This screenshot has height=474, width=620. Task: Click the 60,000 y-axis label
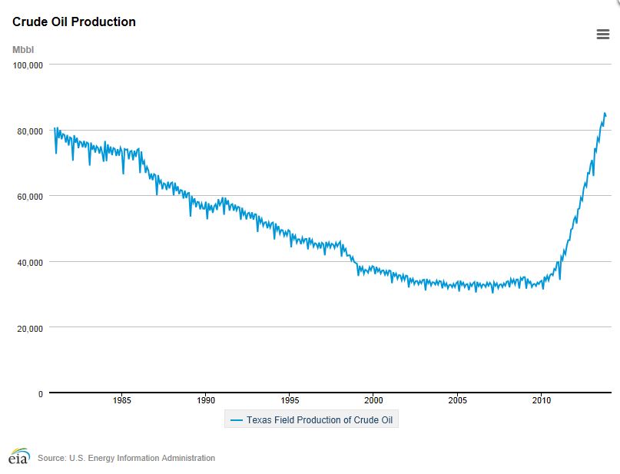pos(31,195)
